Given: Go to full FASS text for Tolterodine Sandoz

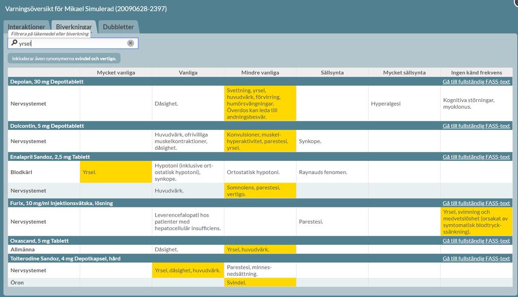Looking at the screenshot, I should point(476,259).
